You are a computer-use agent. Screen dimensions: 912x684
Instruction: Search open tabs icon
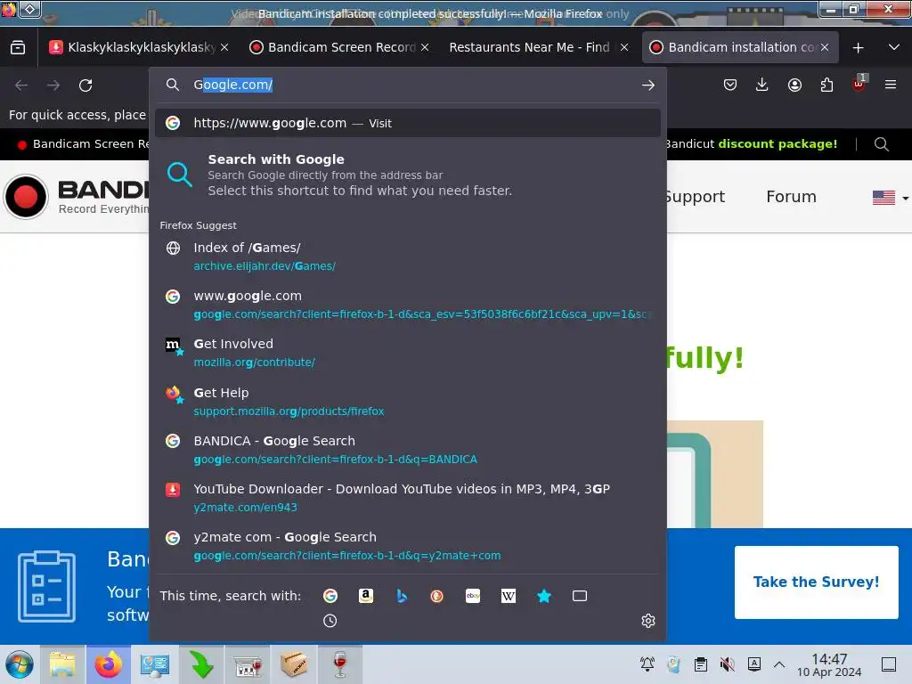pyautogui.click(x=580, y=596)
